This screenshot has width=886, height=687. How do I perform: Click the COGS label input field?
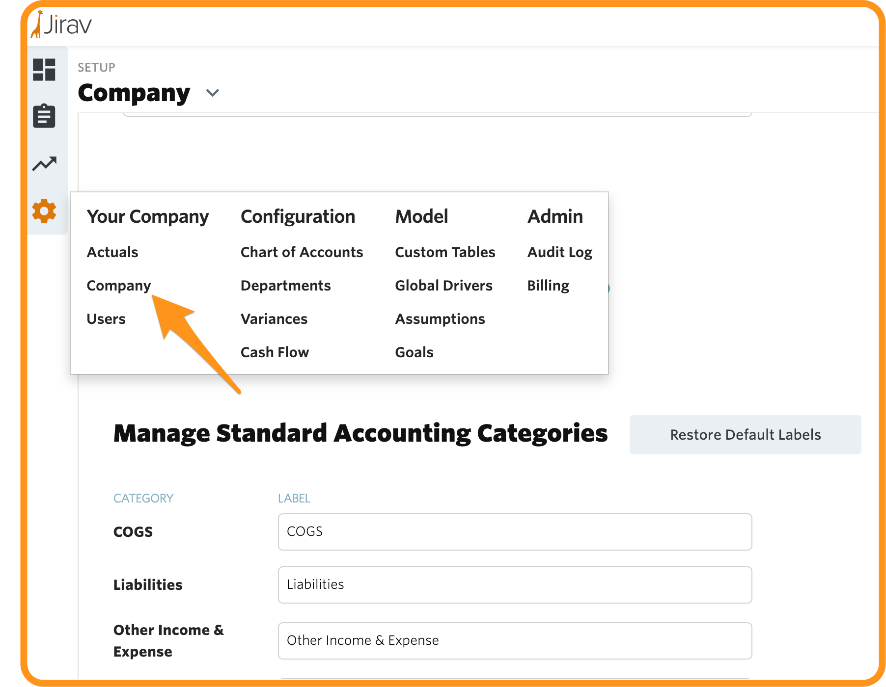tap(515, 532)
